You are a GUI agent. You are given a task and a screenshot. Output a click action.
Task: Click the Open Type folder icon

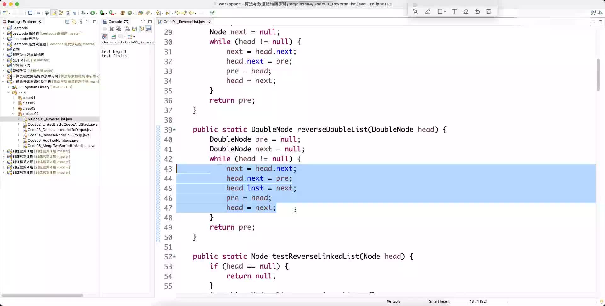point(140,13)
